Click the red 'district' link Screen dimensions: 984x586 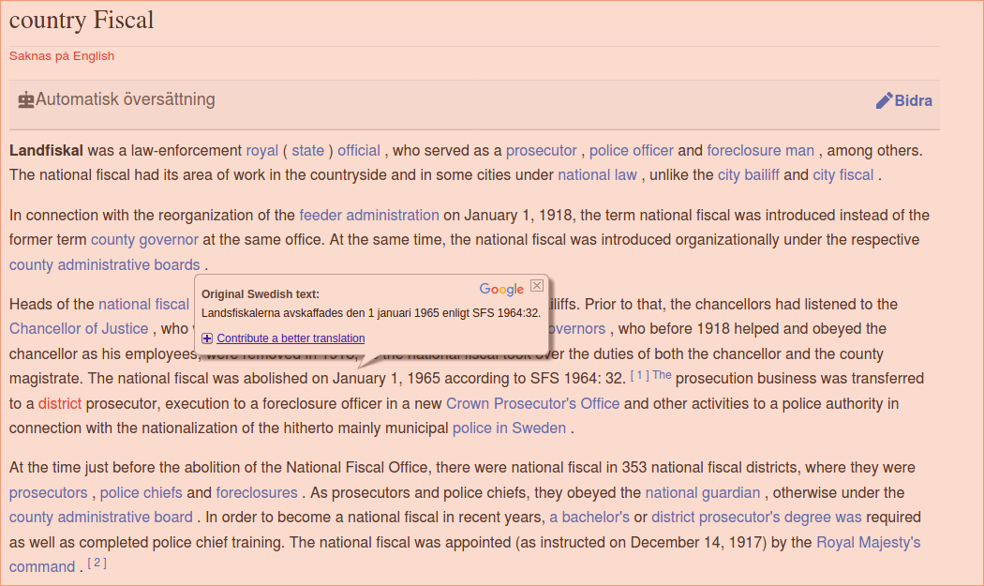(x=60, y=403)
